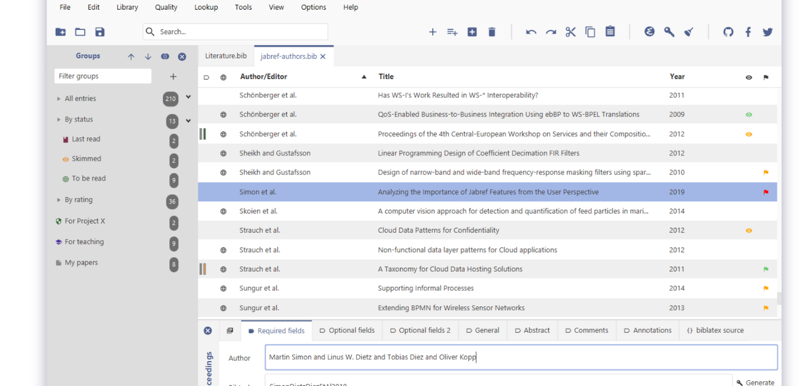Open the Abstract tab in entry editor
The height and width of the screenshot is (386, 810).
tap(532, 330)
